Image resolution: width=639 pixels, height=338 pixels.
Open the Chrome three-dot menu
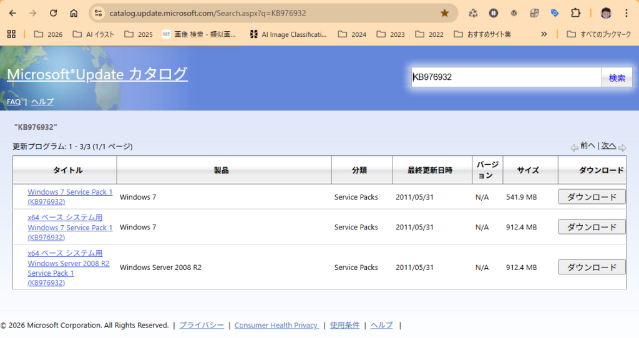[626, 13]
